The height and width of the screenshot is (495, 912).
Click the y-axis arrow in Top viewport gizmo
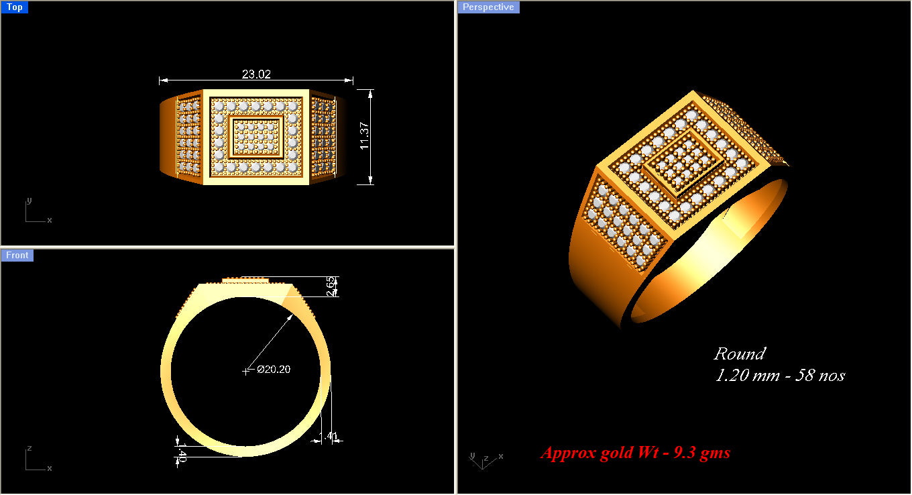pos(29,202)
